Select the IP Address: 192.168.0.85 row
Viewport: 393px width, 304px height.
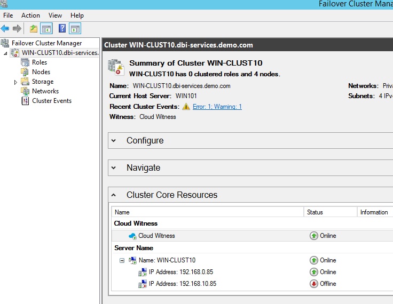[252, 272]
